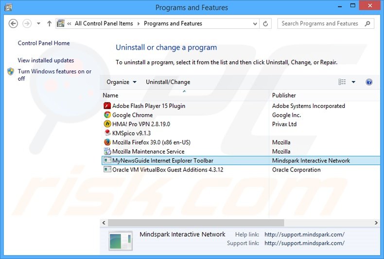Open the Help button
The image size is (384, 259).
(369, 82)
